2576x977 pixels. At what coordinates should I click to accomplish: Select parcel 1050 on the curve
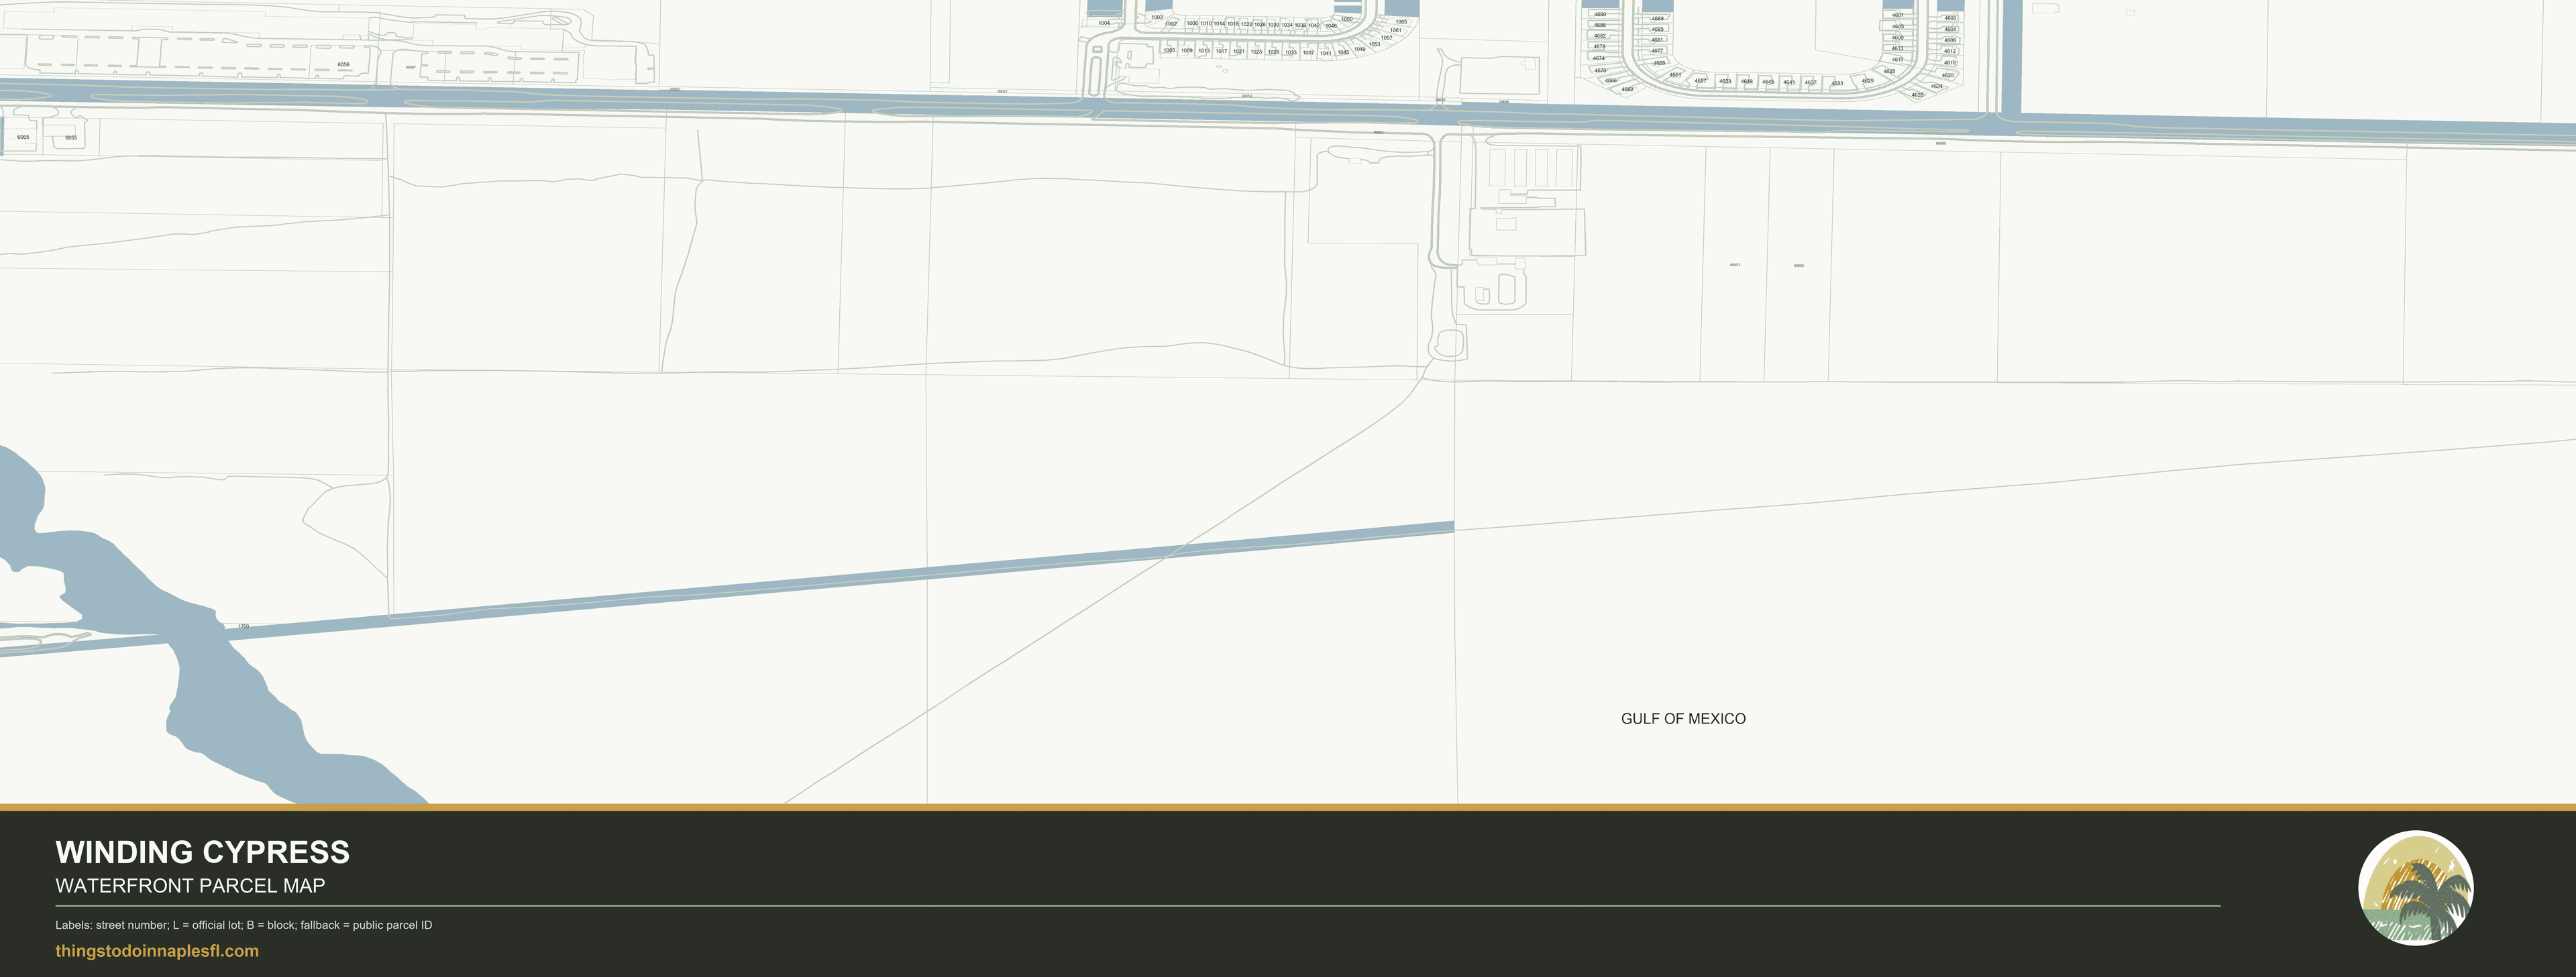pyautogui.click(x=1347, y=19)
